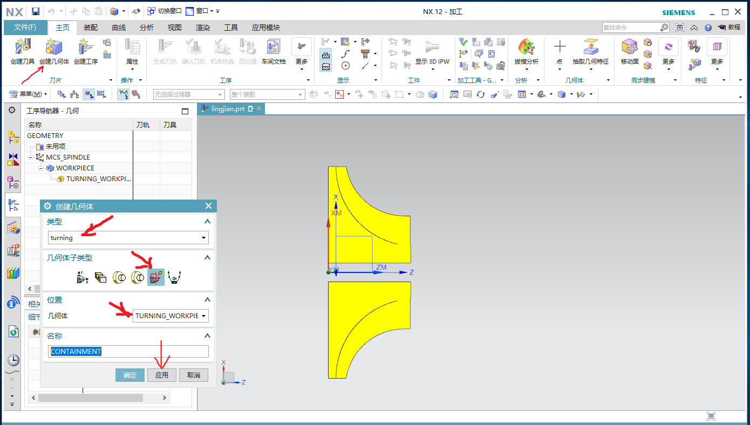Collapse the 几何体子类型 section
The image size is (750, 425).
pyautogui.click(x=207, y=258)
